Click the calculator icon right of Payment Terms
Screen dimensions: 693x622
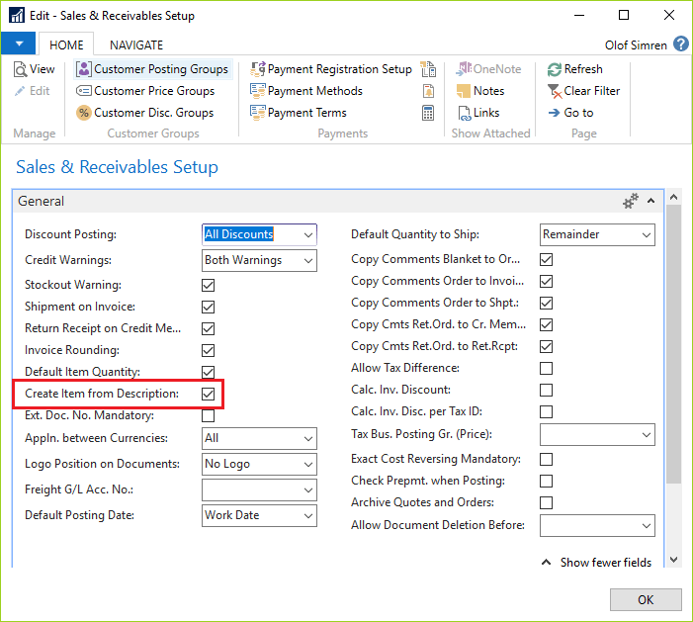[x=428, y=113]
